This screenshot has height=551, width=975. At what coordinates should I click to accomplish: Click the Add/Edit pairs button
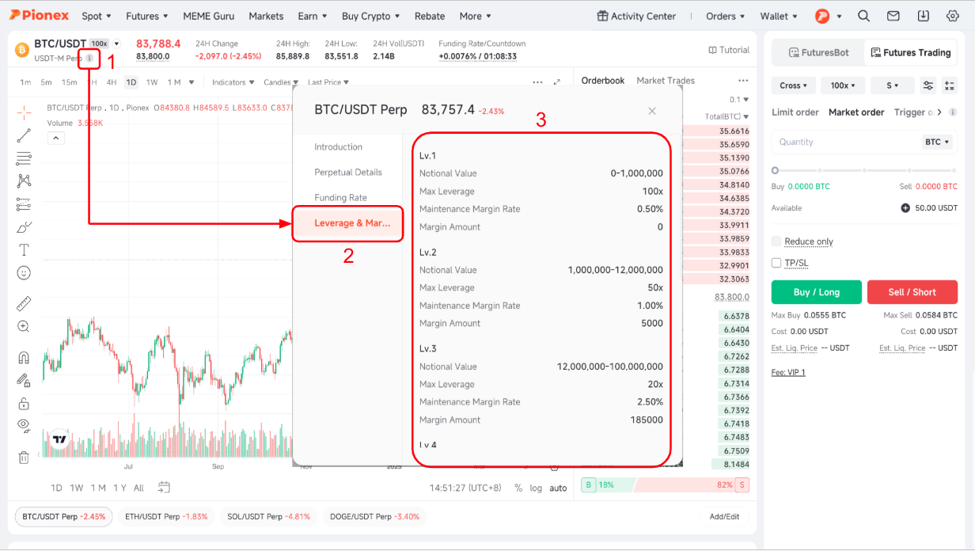724,517
